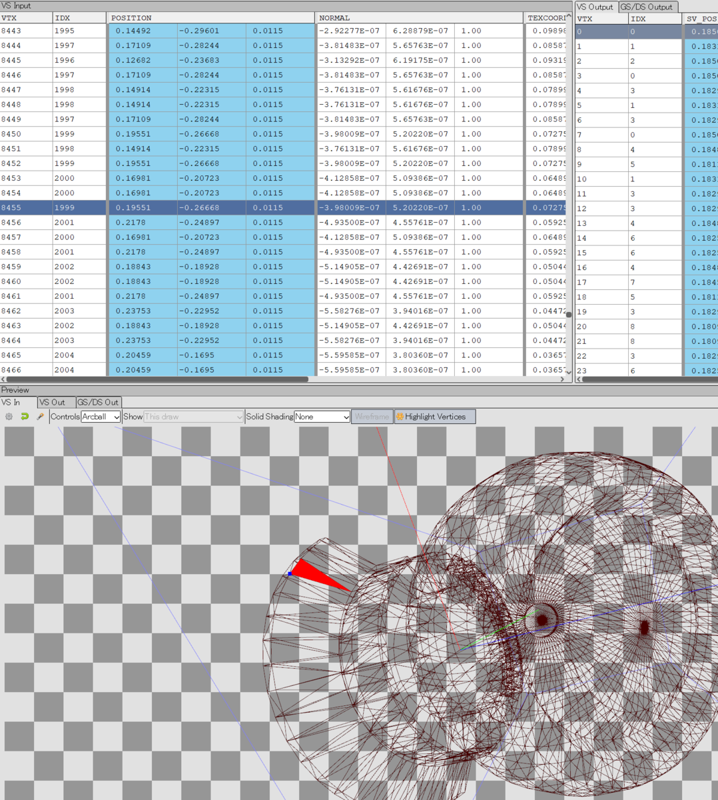Click the horizontal scrollbar below VS Input
This screenshot has height=800, width=718.
click(153, 379)
